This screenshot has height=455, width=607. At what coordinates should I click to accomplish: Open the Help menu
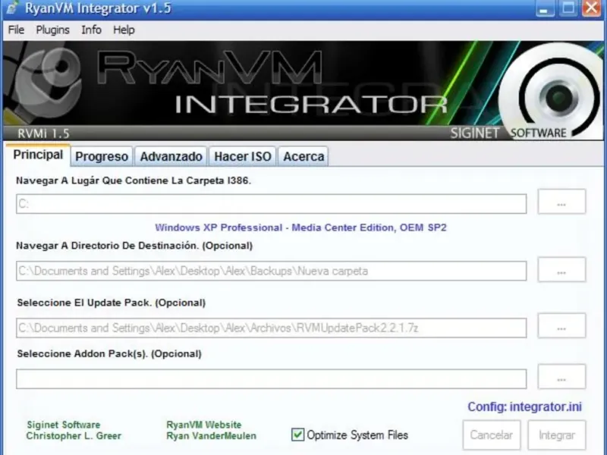[124, 30]
